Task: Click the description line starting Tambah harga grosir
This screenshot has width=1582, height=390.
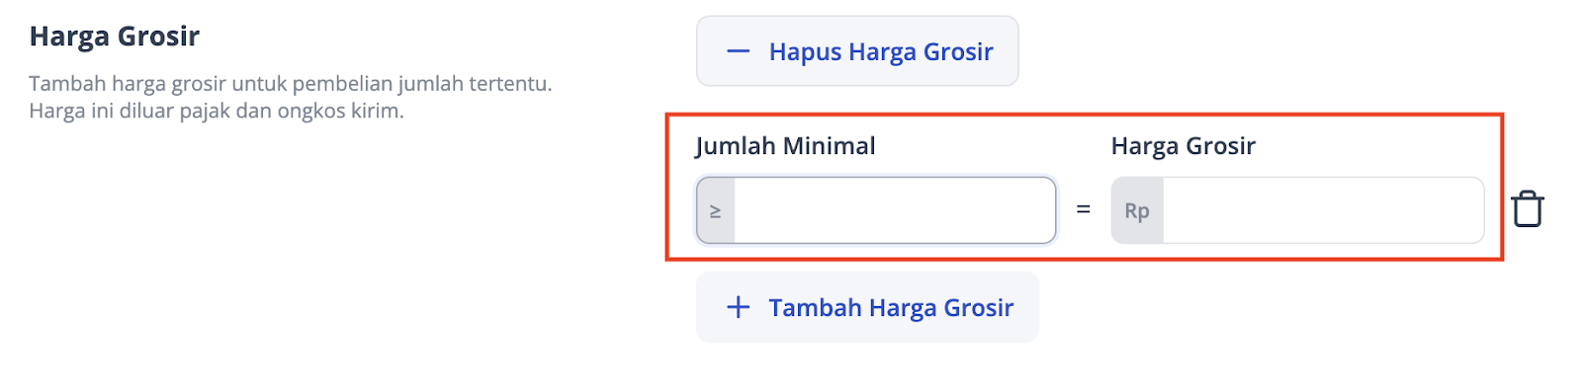Action: pos(291,84)
